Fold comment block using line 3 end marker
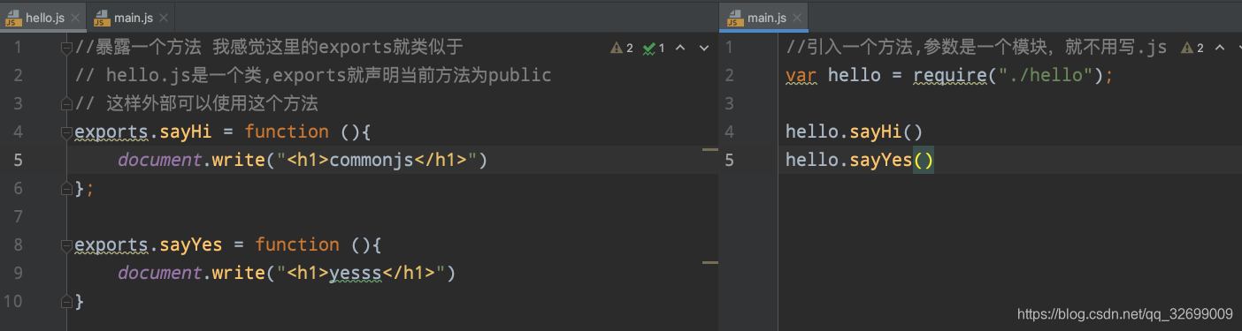The image size is (1242, 331). pos(66,103)
